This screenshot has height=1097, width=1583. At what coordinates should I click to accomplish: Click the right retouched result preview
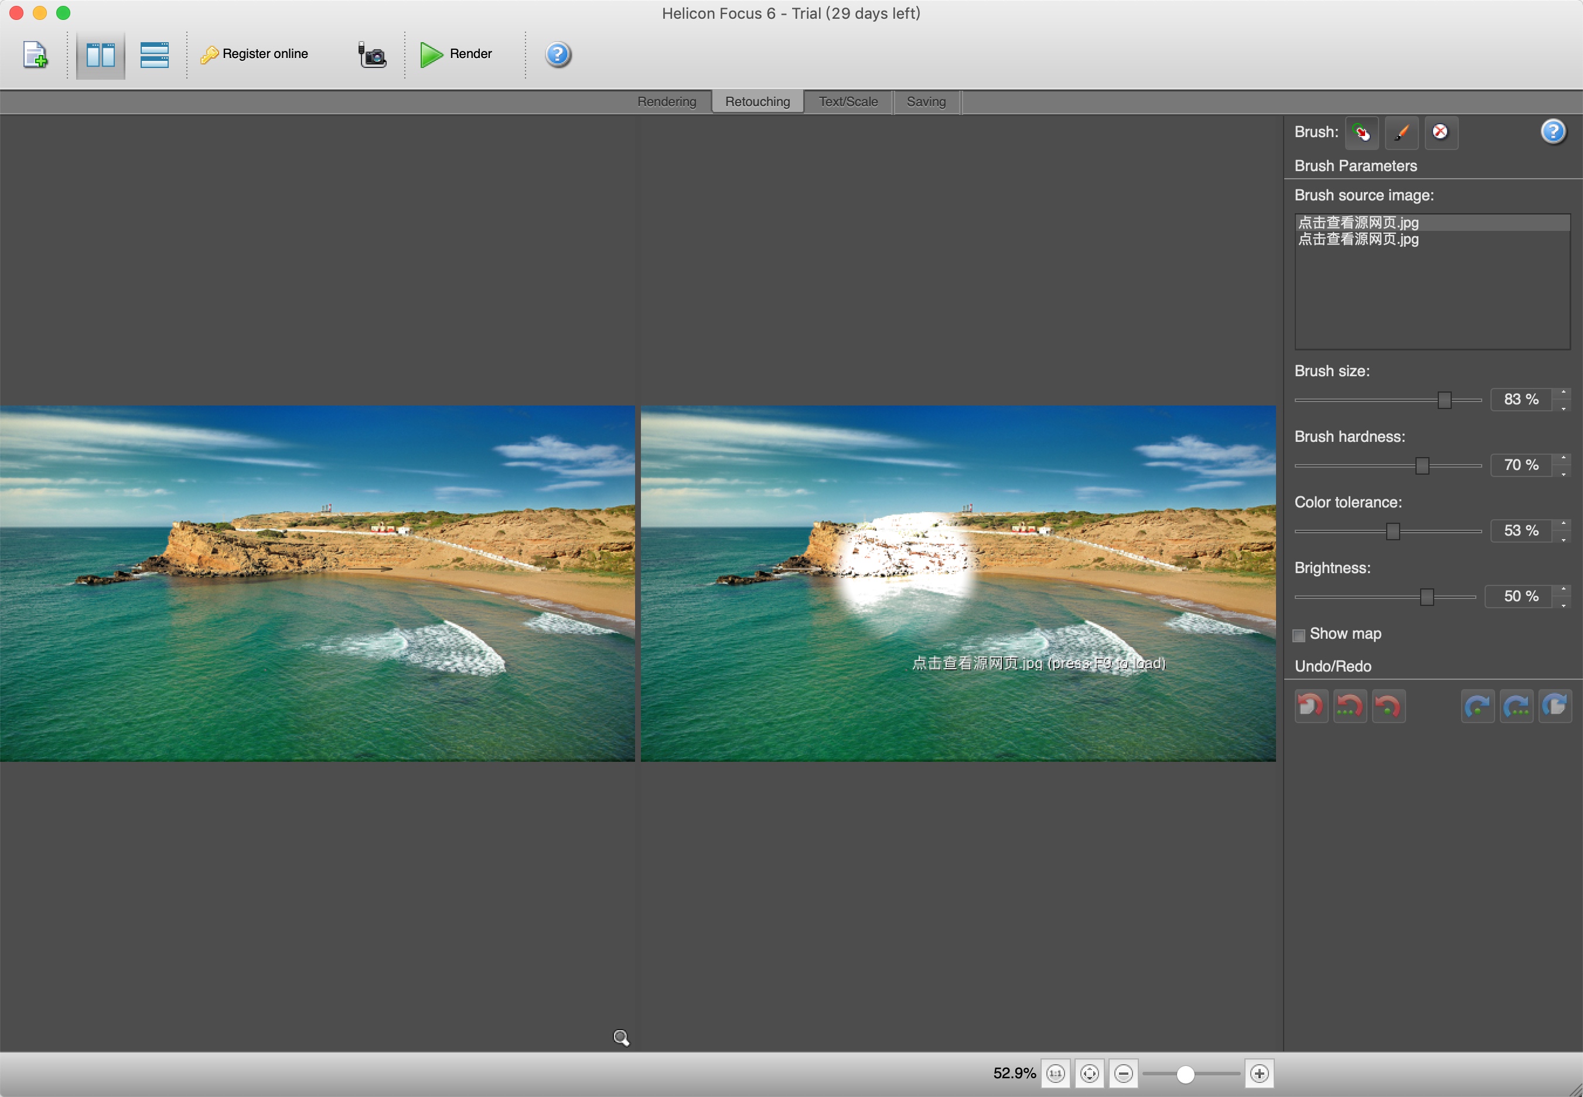[x=958, y=583]
